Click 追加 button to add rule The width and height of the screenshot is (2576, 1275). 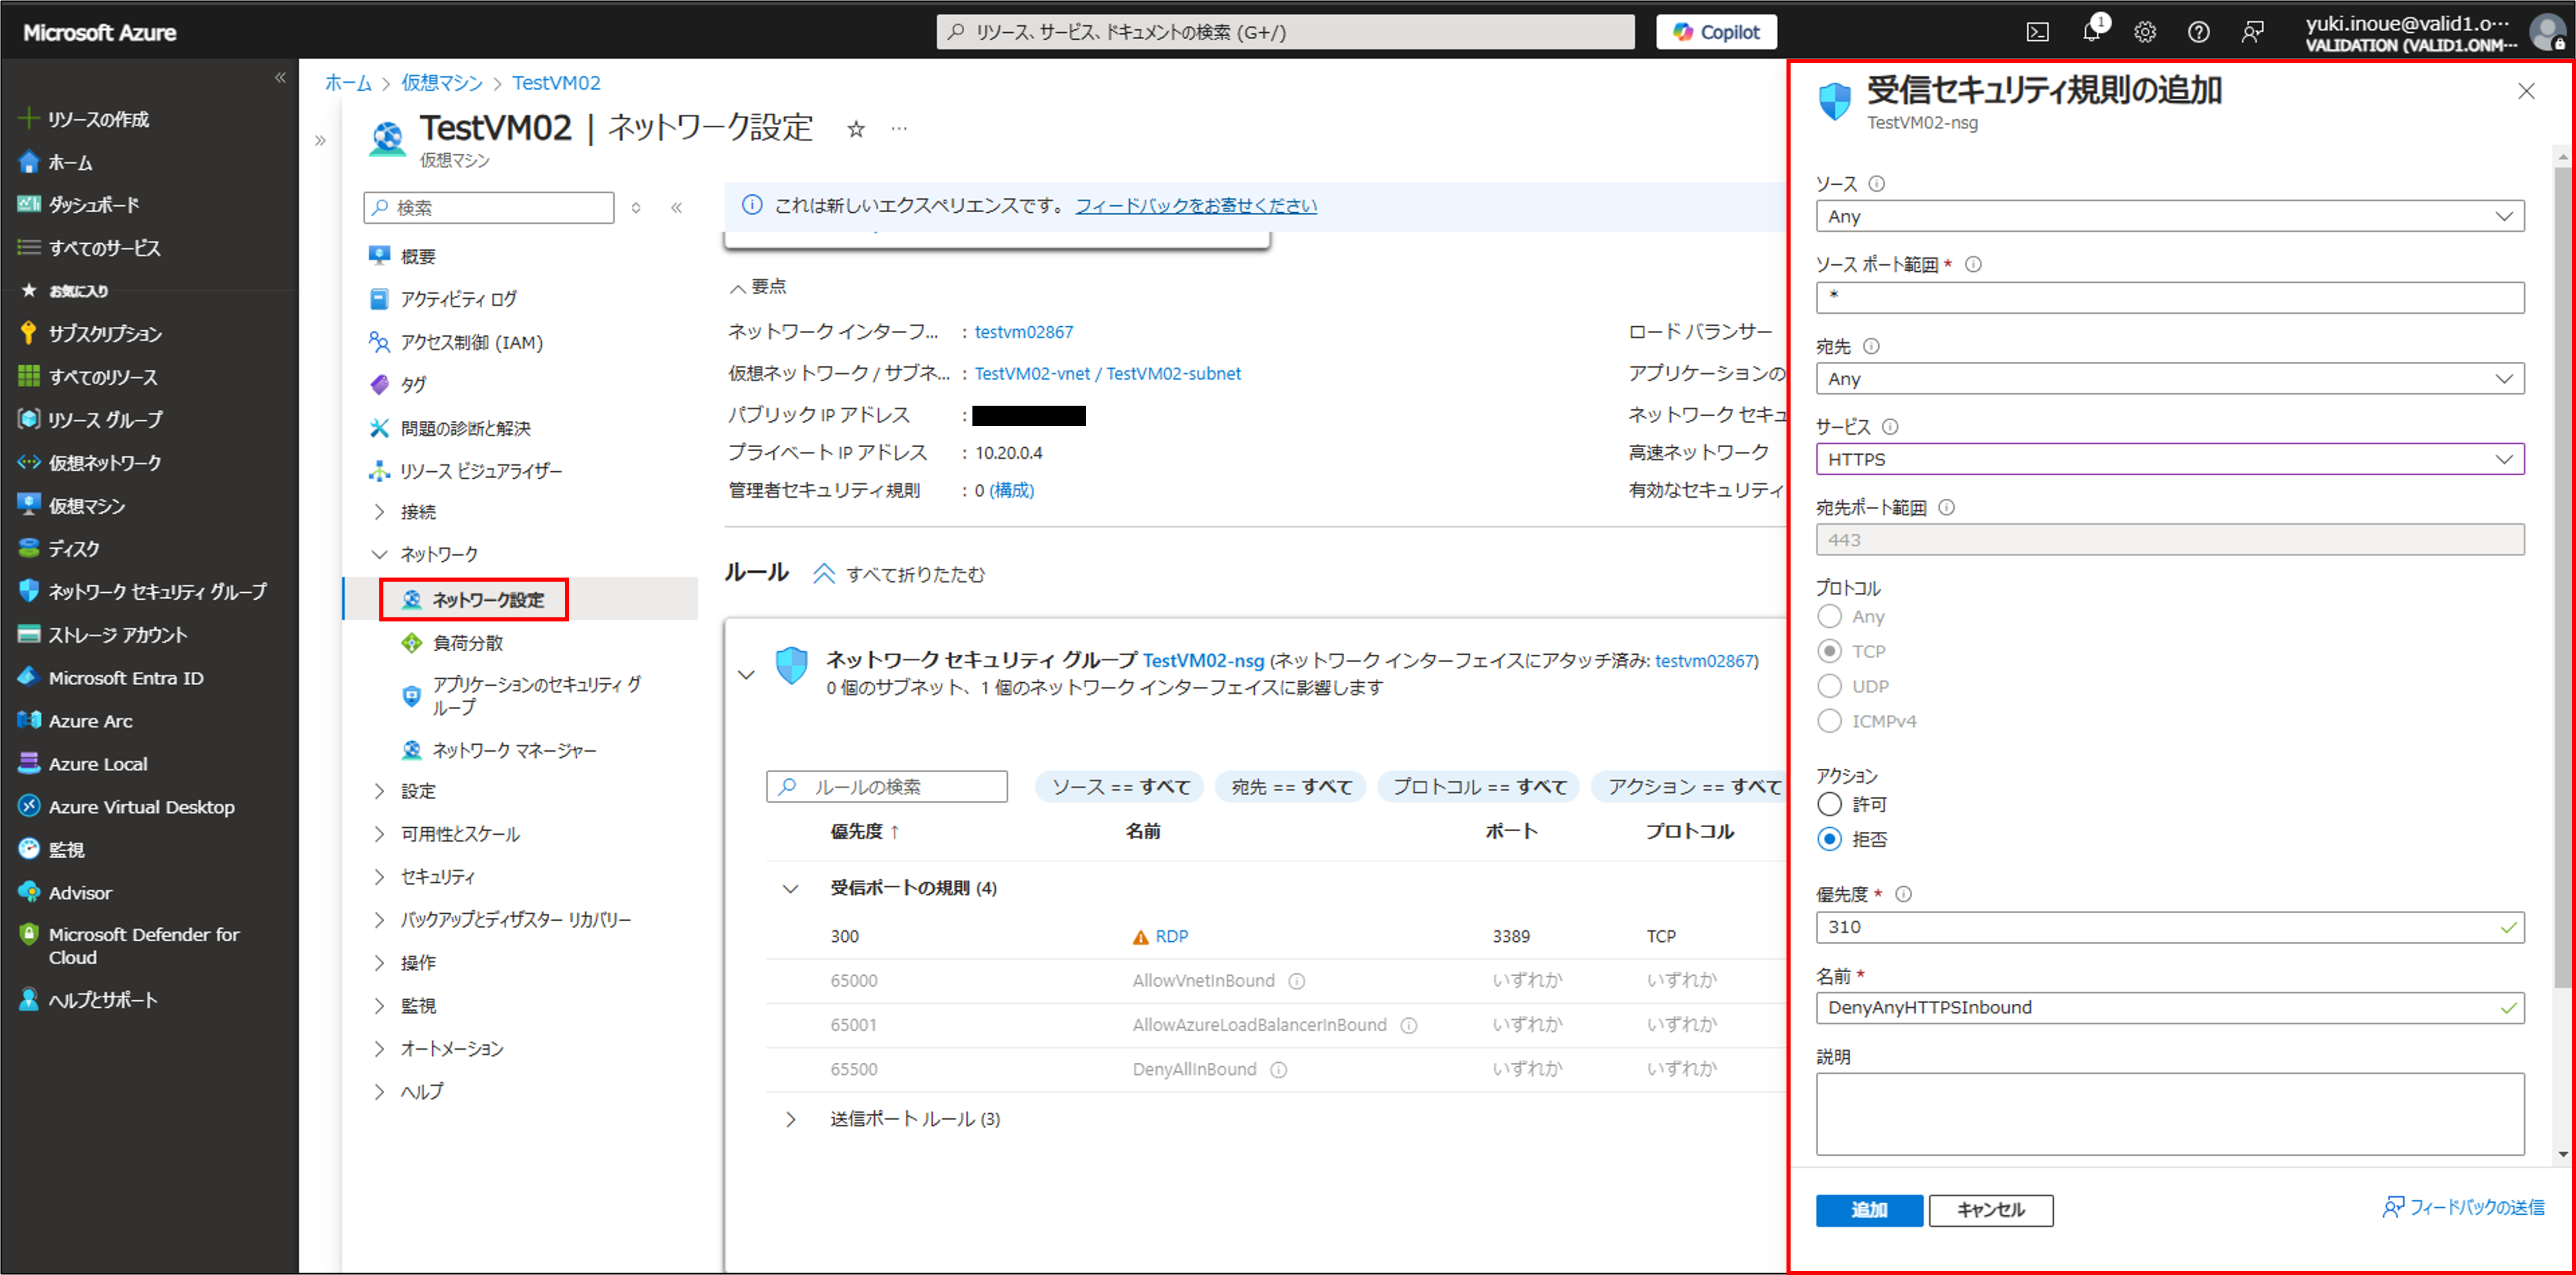point(1869,1209)
